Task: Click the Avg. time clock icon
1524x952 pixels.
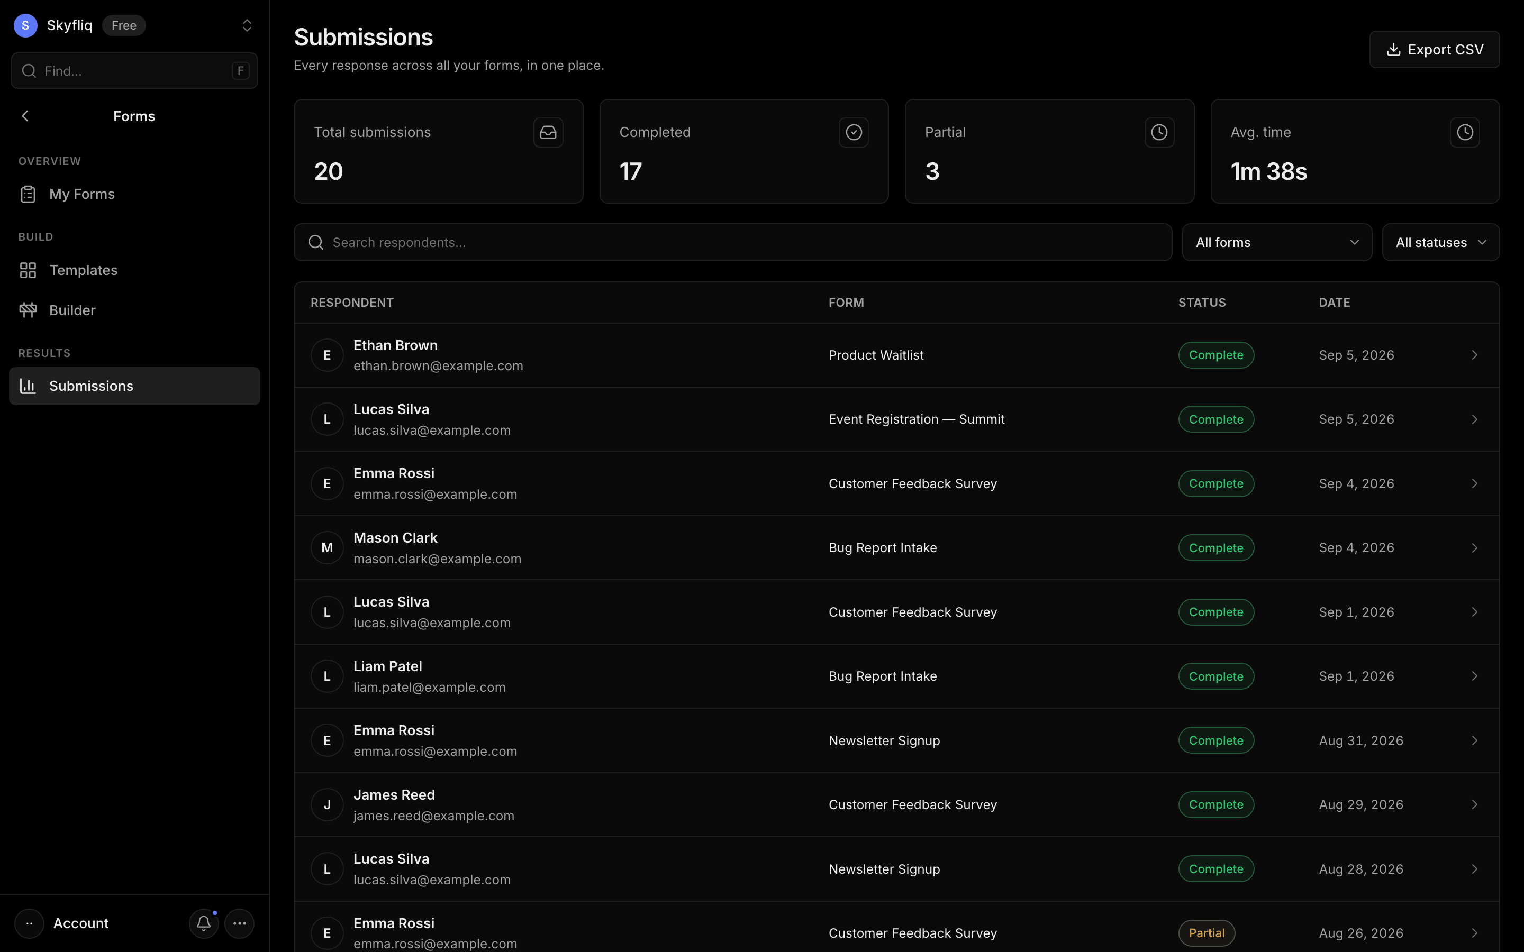Action: tap(1464, 132)
